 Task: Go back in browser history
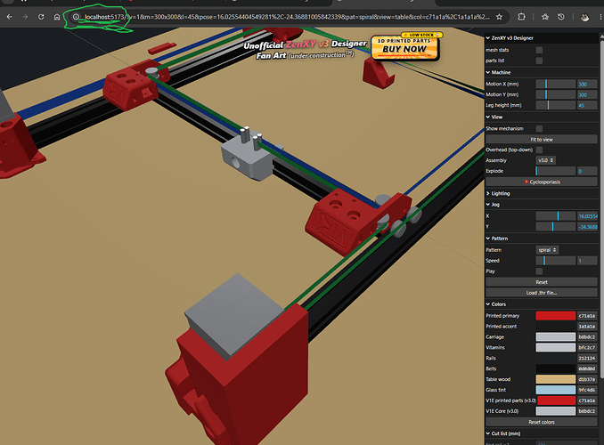tap(9, 17)
